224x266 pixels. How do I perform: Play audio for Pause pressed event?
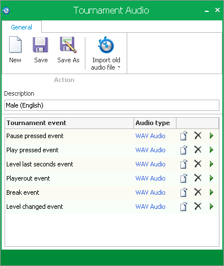pyautogui.click(x=212, y=136)
